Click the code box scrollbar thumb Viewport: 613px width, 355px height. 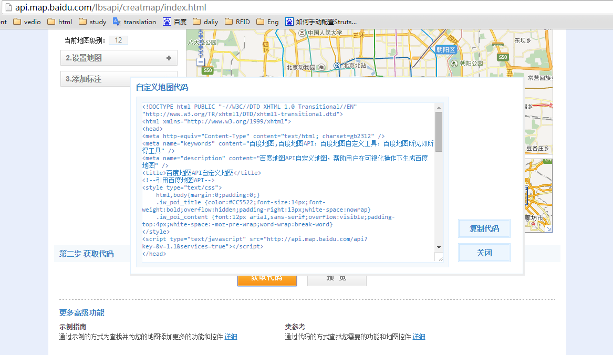439,132
